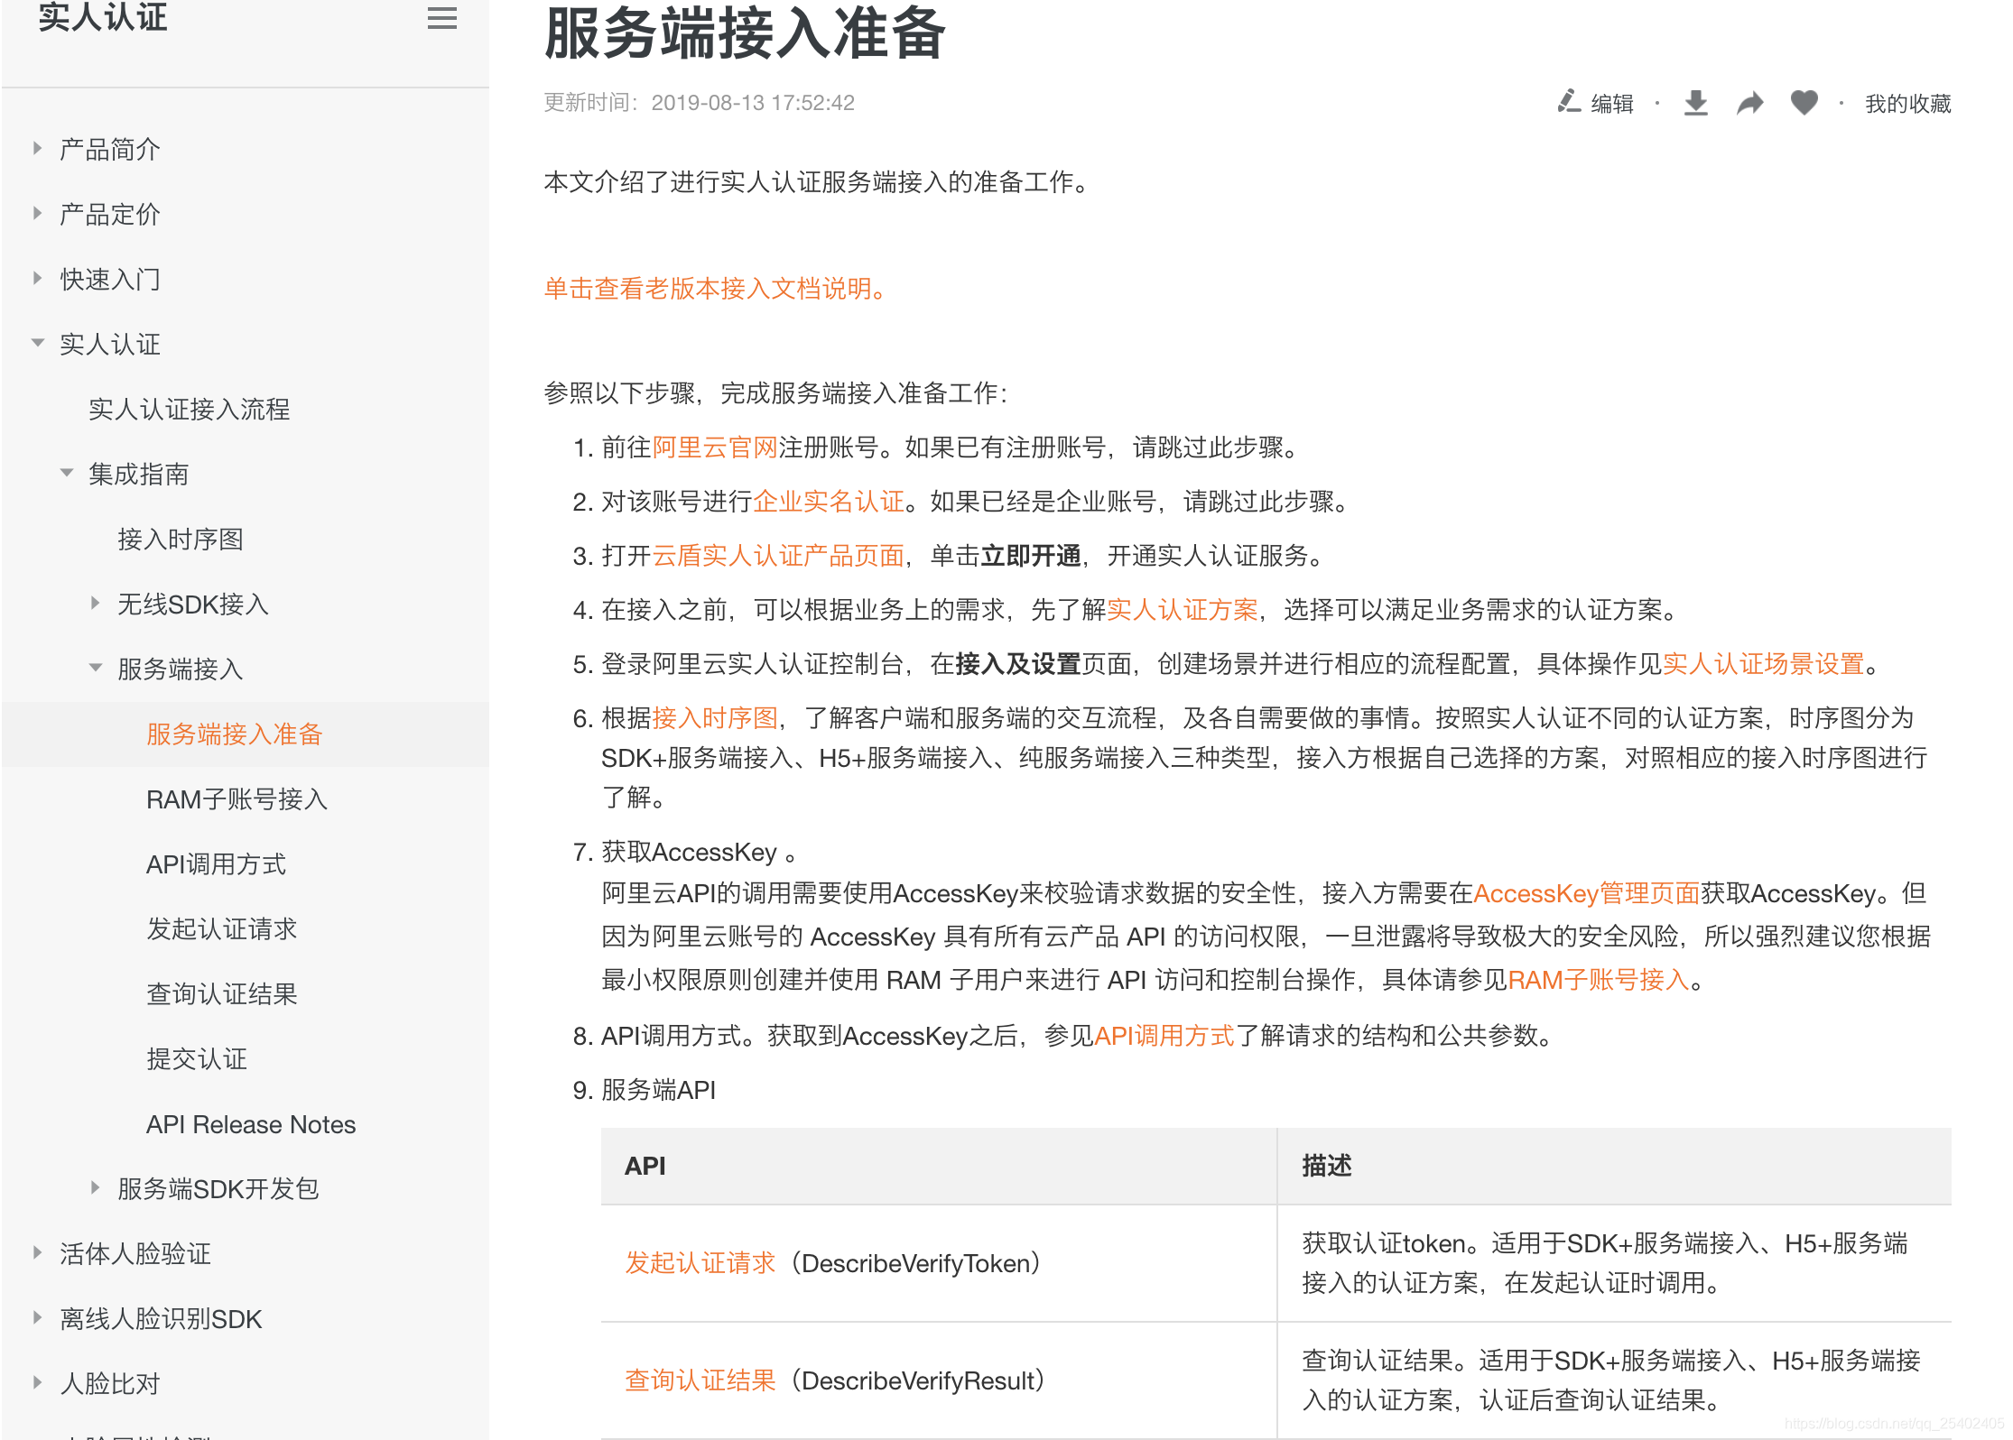Screen dimensions: 2013x1440
Task: Open 我的收藏 link
Action: click(1907, 104)
